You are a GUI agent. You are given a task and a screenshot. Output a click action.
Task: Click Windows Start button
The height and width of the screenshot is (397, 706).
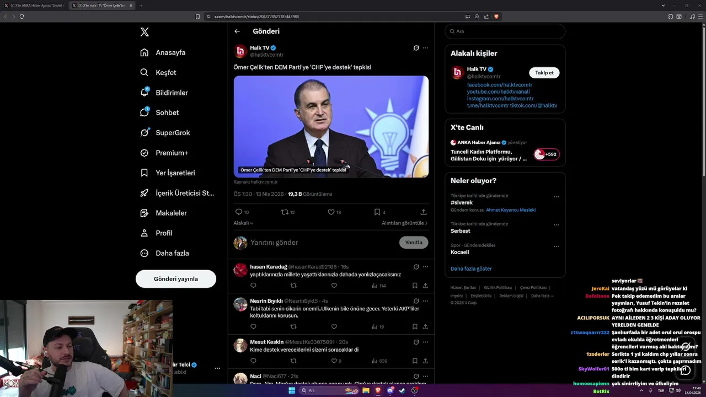click(292, 390)
